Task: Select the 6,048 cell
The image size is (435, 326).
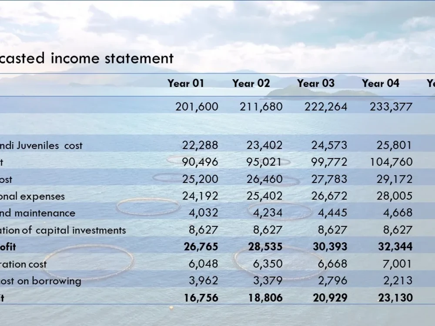Action: point(203,264)
